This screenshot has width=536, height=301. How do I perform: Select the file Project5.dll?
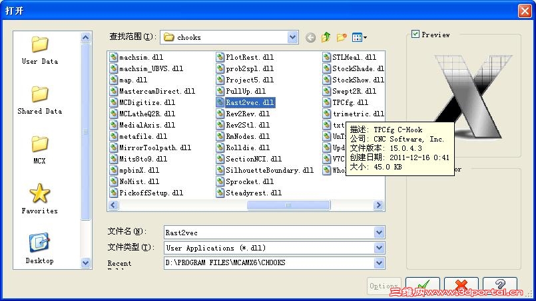(x=245, y=80)
